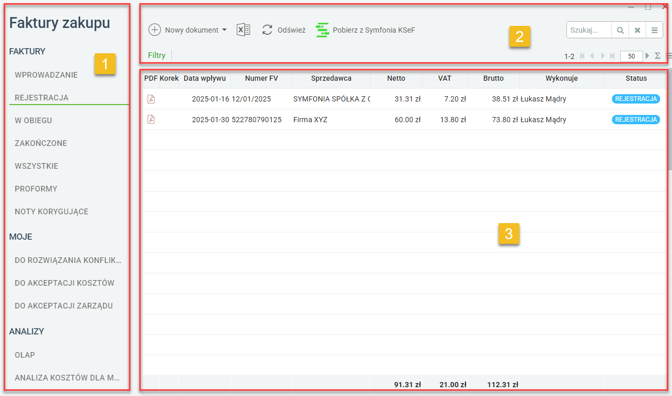This screenshot has height=396, width=672.
Task: Open DO AKCEPTACJI ZARZĄDU item
Action: 64,305
